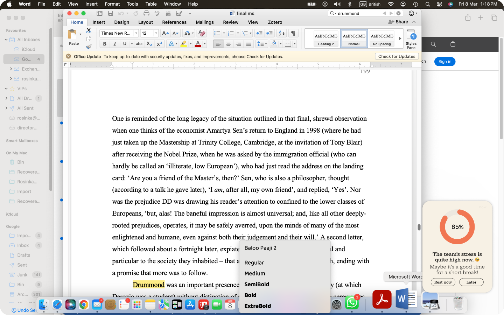Click the Format Painter brush icon
The image size is (504, 315).
[x=89, y=46]
